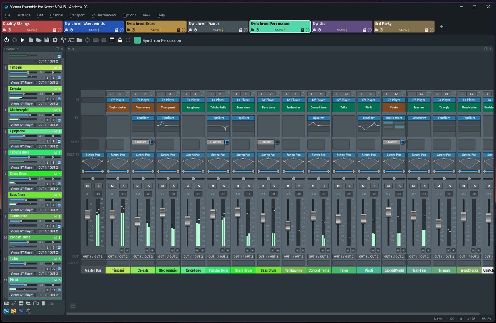Viewport: 496px width, 323px height.
Task: Click the trash can delete icon
Action: click(x=43, y=304)
